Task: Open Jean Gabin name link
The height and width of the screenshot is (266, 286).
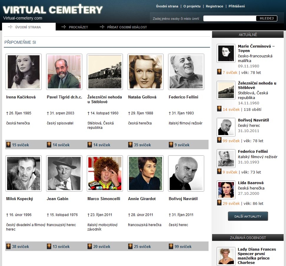Action: (x=57, y=199)
